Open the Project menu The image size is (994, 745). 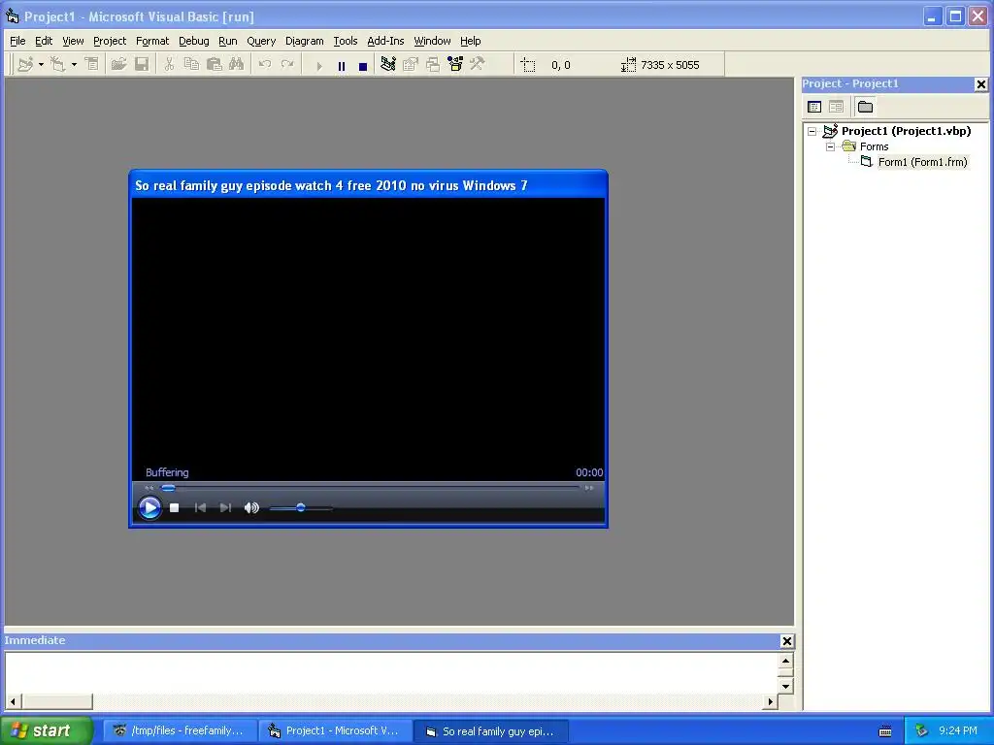(110, 41)
